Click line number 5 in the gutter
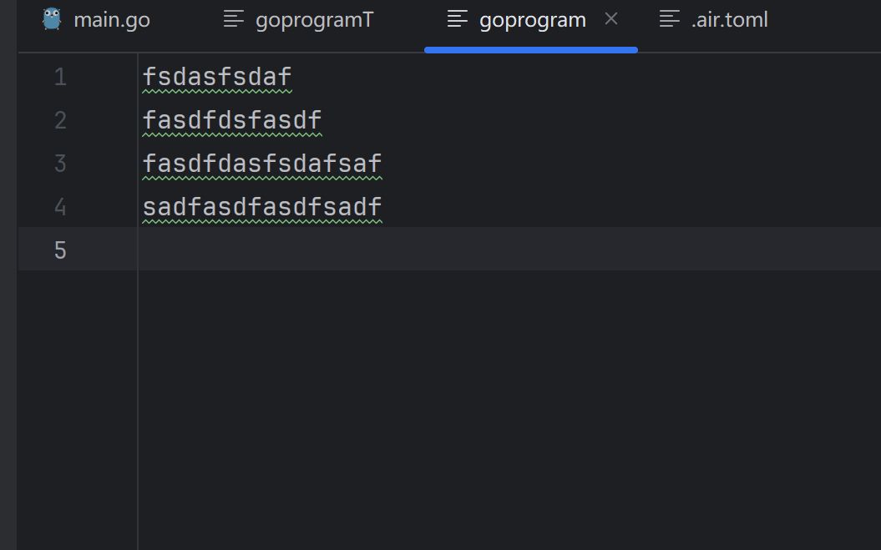Image resolution: width=881 pixels, height=550 pixels. pos(60,250)
